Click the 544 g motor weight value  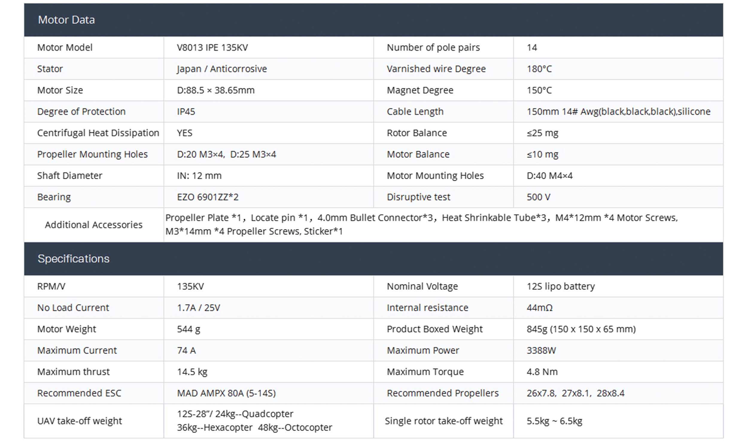(188, 329)
